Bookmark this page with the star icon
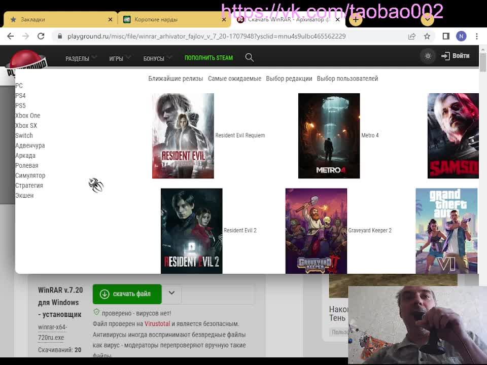 tap(427, 36)
